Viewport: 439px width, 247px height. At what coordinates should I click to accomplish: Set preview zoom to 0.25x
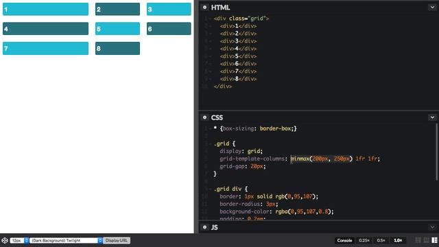364,240
